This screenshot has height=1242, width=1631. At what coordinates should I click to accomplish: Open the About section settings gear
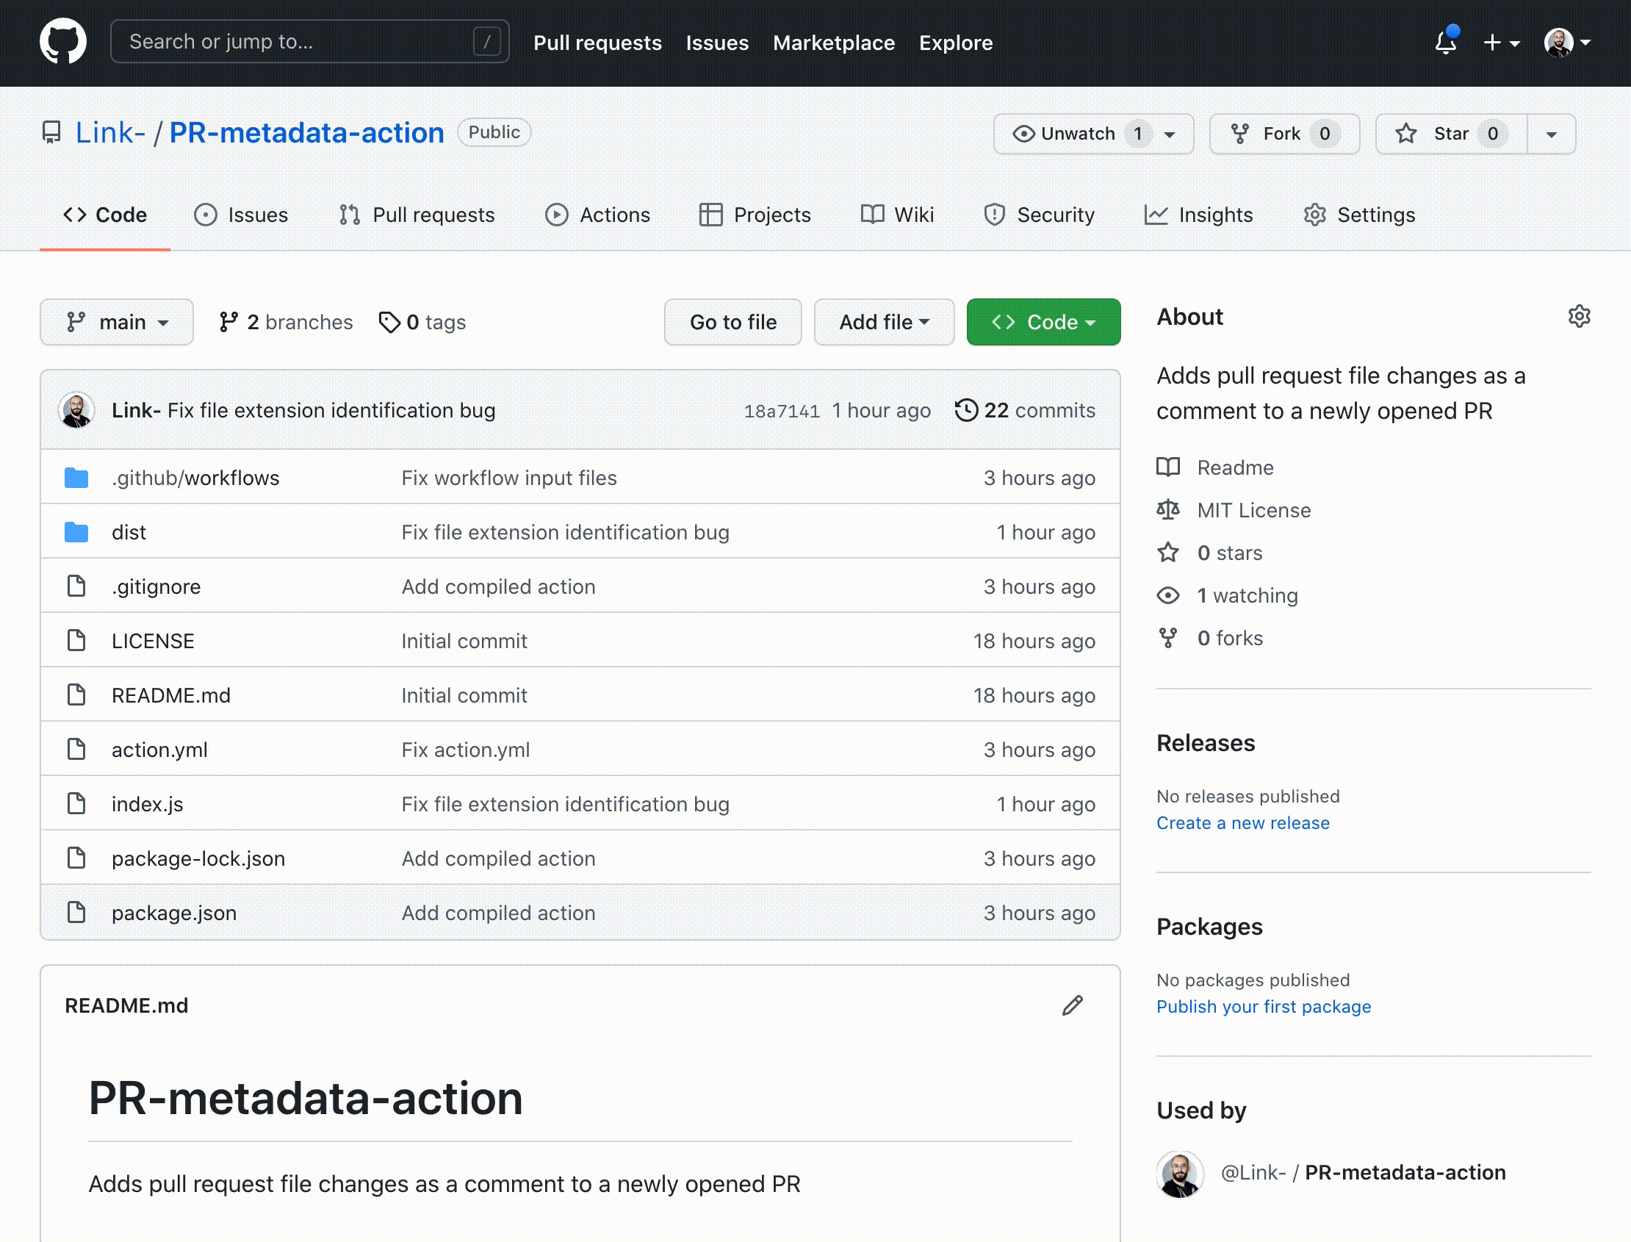(1580, 316)
